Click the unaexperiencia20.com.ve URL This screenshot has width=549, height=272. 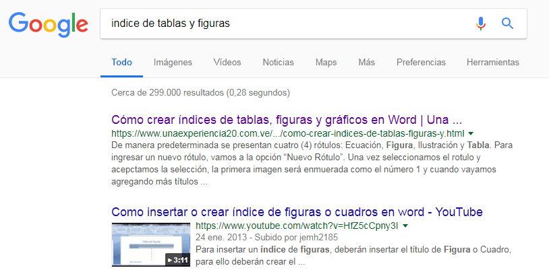pos(288,133)
